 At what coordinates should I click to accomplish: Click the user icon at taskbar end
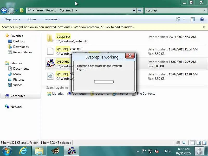(x=199, y=151)
